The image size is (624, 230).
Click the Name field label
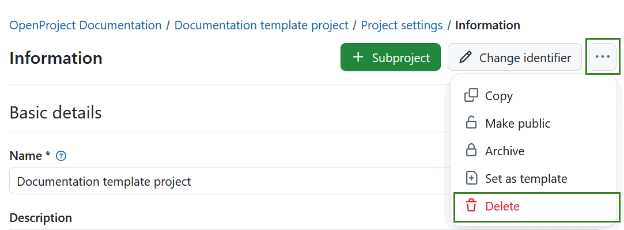[26, 156]
